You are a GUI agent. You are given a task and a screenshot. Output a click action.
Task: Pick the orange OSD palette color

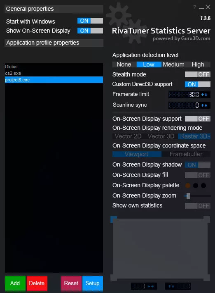click(x=188, y=186)
